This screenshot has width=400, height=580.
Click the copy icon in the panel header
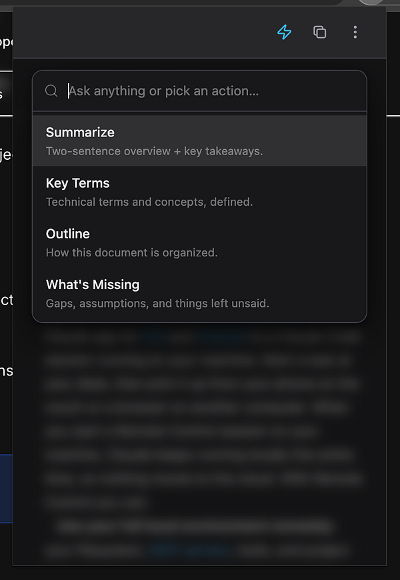click(x=320, y=32)
